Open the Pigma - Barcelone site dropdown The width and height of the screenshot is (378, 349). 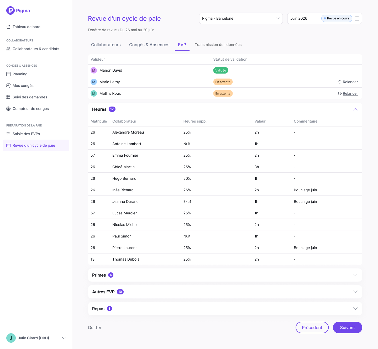click(x=241, y=18)
